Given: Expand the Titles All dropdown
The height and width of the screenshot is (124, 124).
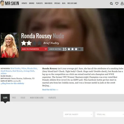Looking at the screenshot, I should [x=109, y=114].
